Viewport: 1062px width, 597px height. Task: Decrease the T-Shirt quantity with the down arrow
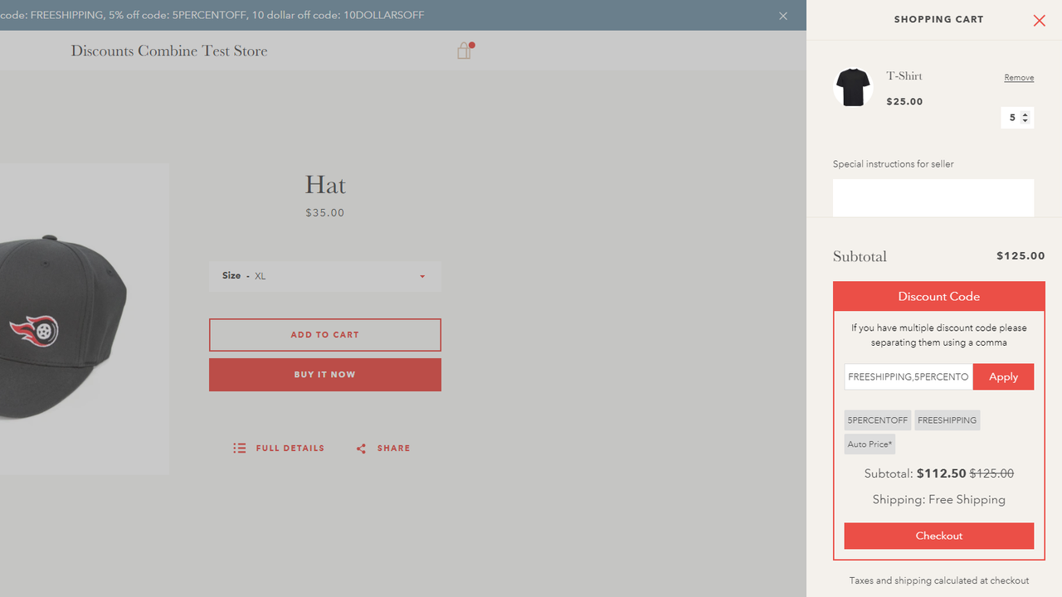click(1024, 121)
